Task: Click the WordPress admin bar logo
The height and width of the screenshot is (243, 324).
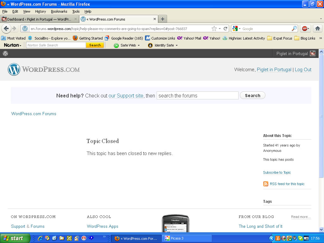Action: pos(5,53)
